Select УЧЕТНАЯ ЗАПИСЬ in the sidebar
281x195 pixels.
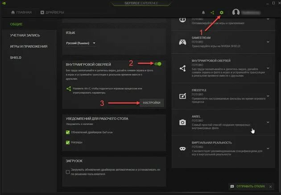[25, 35]
